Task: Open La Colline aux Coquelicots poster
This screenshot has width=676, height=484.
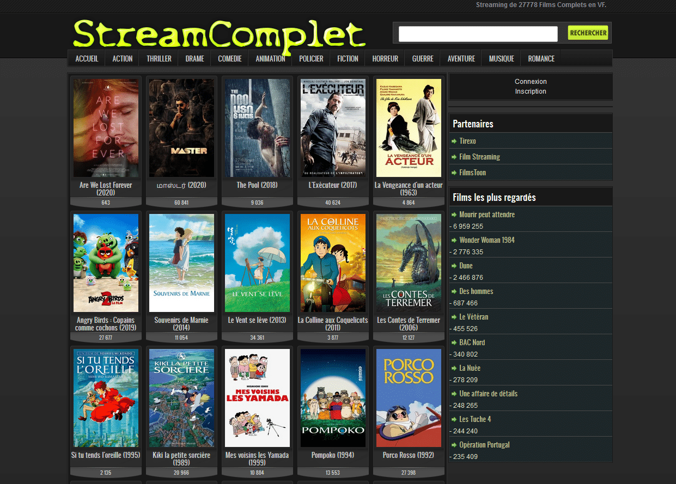Action: coord(333,263)
